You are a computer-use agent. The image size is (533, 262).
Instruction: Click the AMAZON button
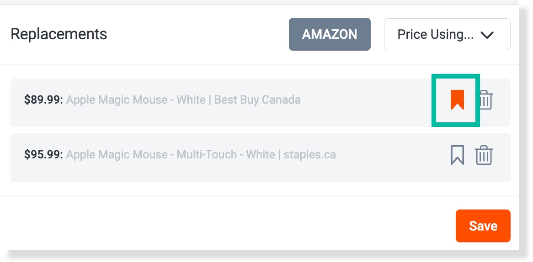(x=330, y=34)
